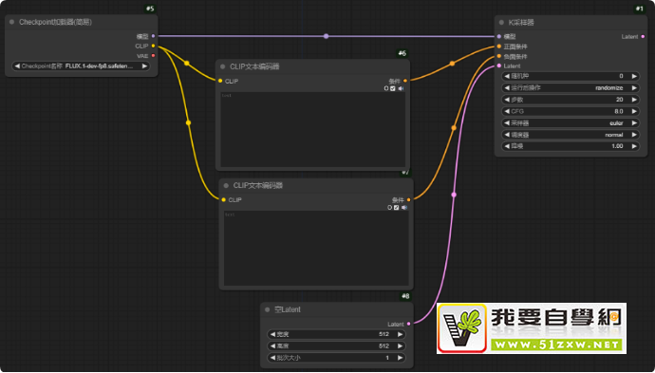Click the speaker icon in CLIP node #7
The image size is (655, 373).
click(x=404, y=208)
